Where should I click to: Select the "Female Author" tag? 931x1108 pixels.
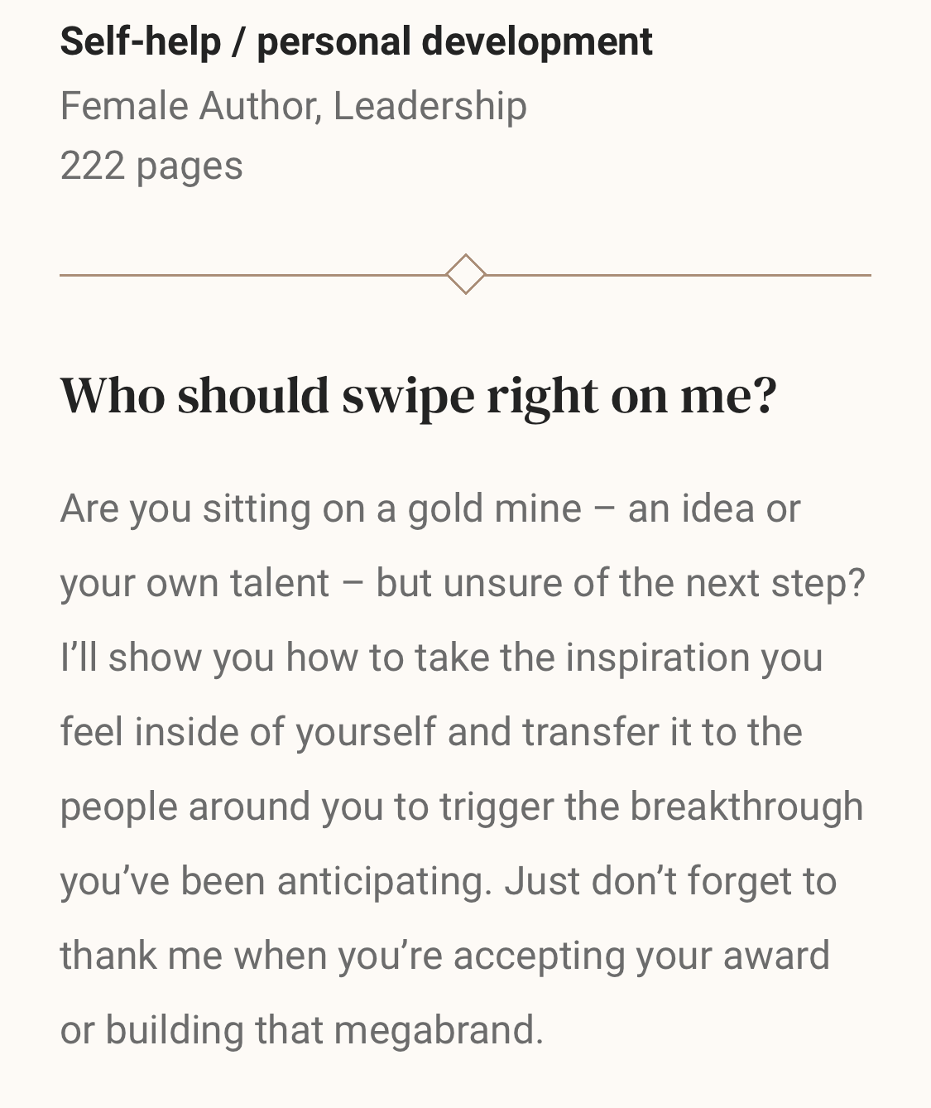(188, 106)
